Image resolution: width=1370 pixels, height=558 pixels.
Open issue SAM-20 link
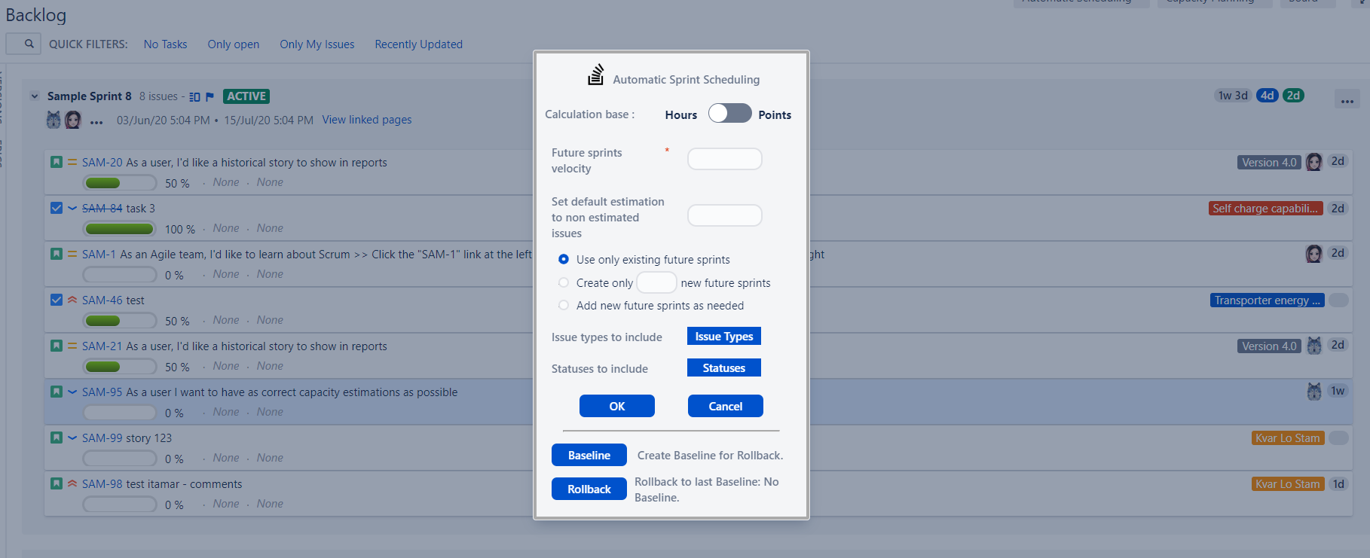(102, 163)
